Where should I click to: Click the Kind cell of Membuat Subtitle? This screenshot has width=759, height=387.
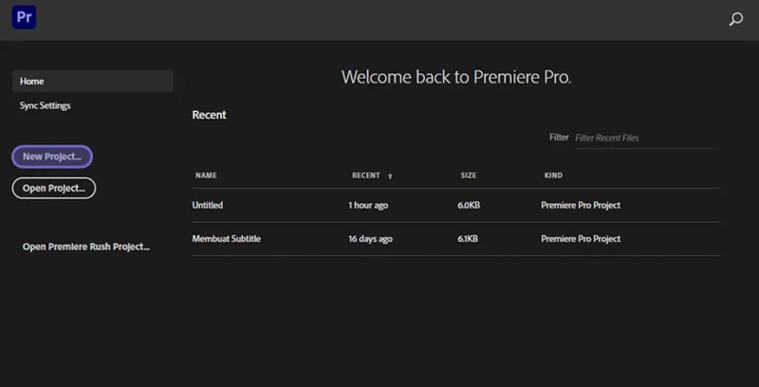[581, 239]
